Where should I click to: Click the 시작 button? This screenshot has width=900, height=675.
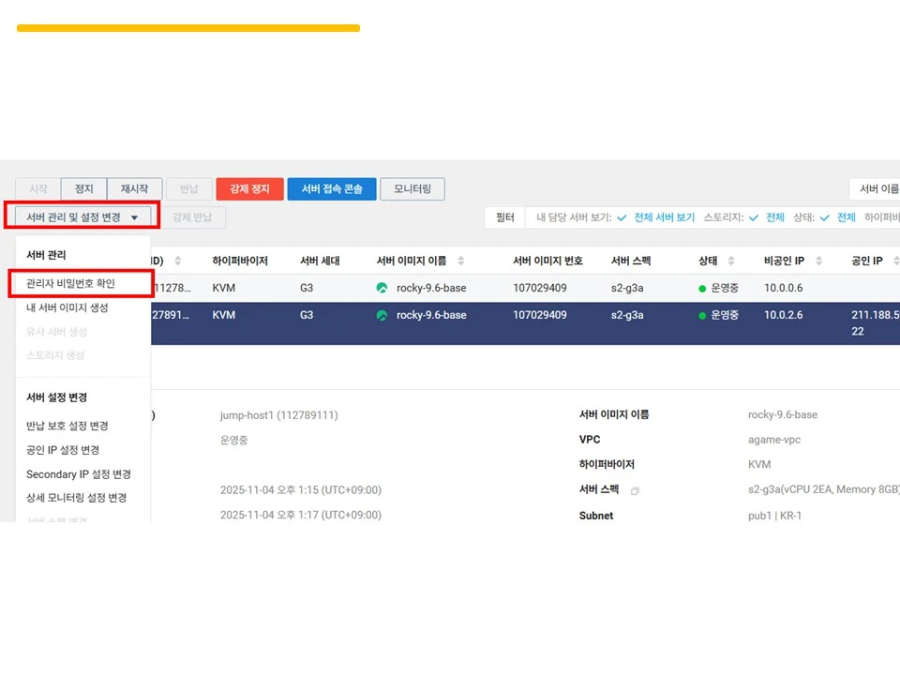(x=37, y=188)
